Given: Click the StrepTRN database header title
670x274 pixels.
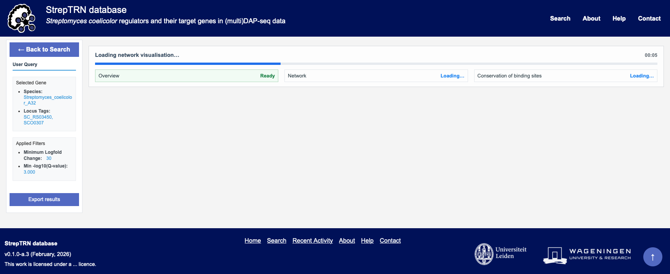Looking at the screenshot, I should pyautogui.click(x=86, y=10).
